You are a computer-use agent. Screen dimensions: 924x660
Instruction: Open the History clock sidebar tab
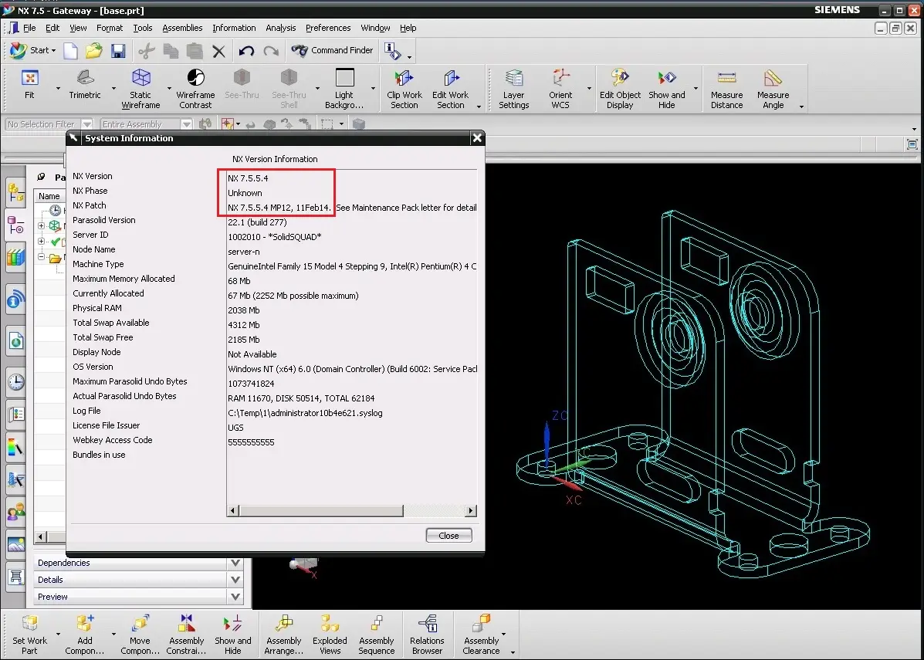click(16, 382)
